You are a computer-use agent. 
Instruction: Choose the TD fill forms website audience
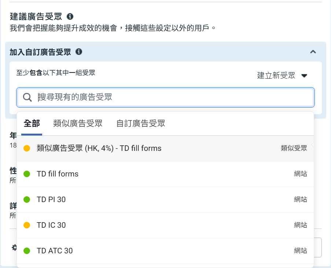(x=58, y=174)
